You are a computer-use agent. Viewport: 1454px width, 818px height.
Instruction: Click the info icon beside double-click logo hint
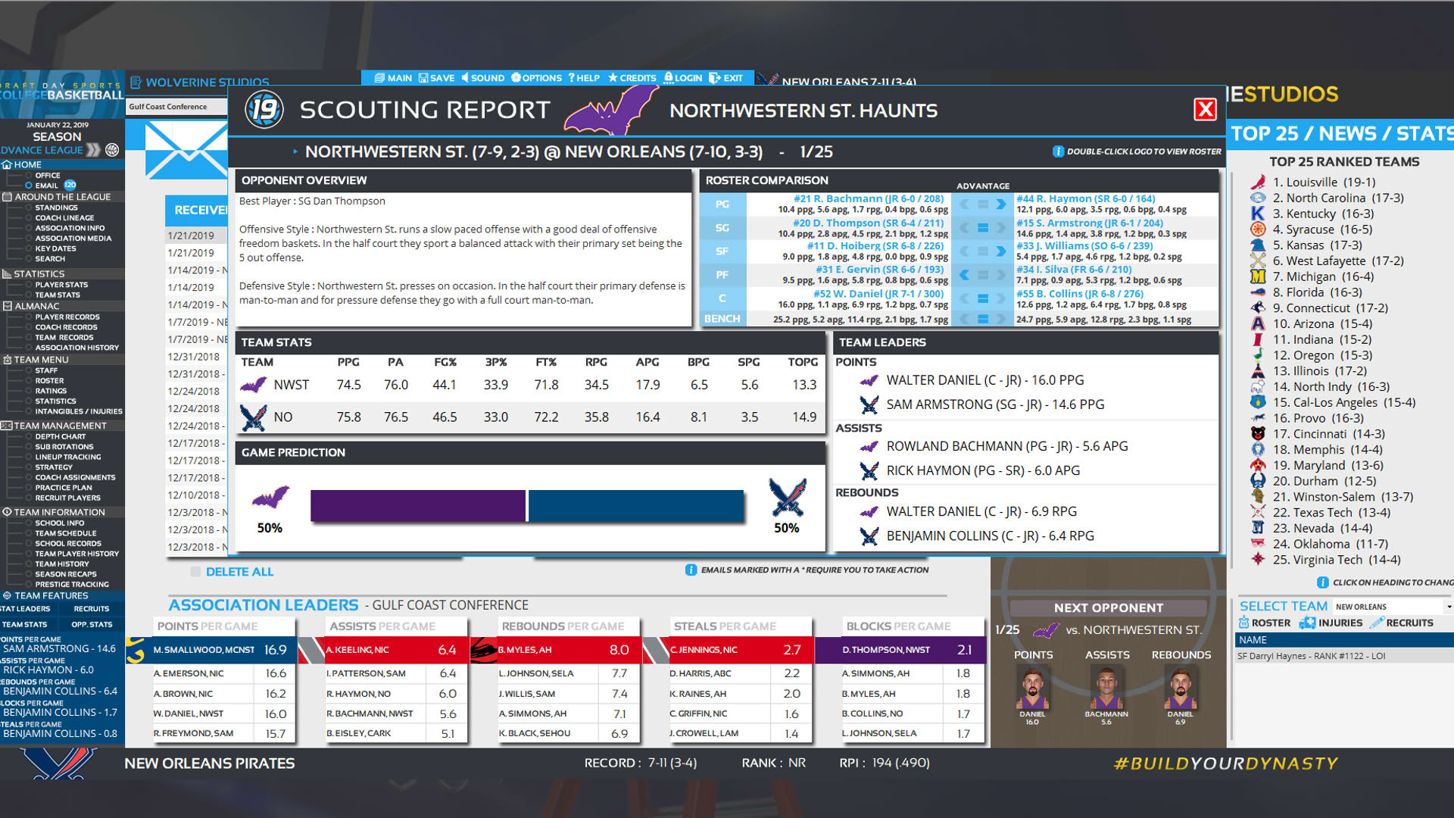pyautogui.click(x=1058, y=151)
